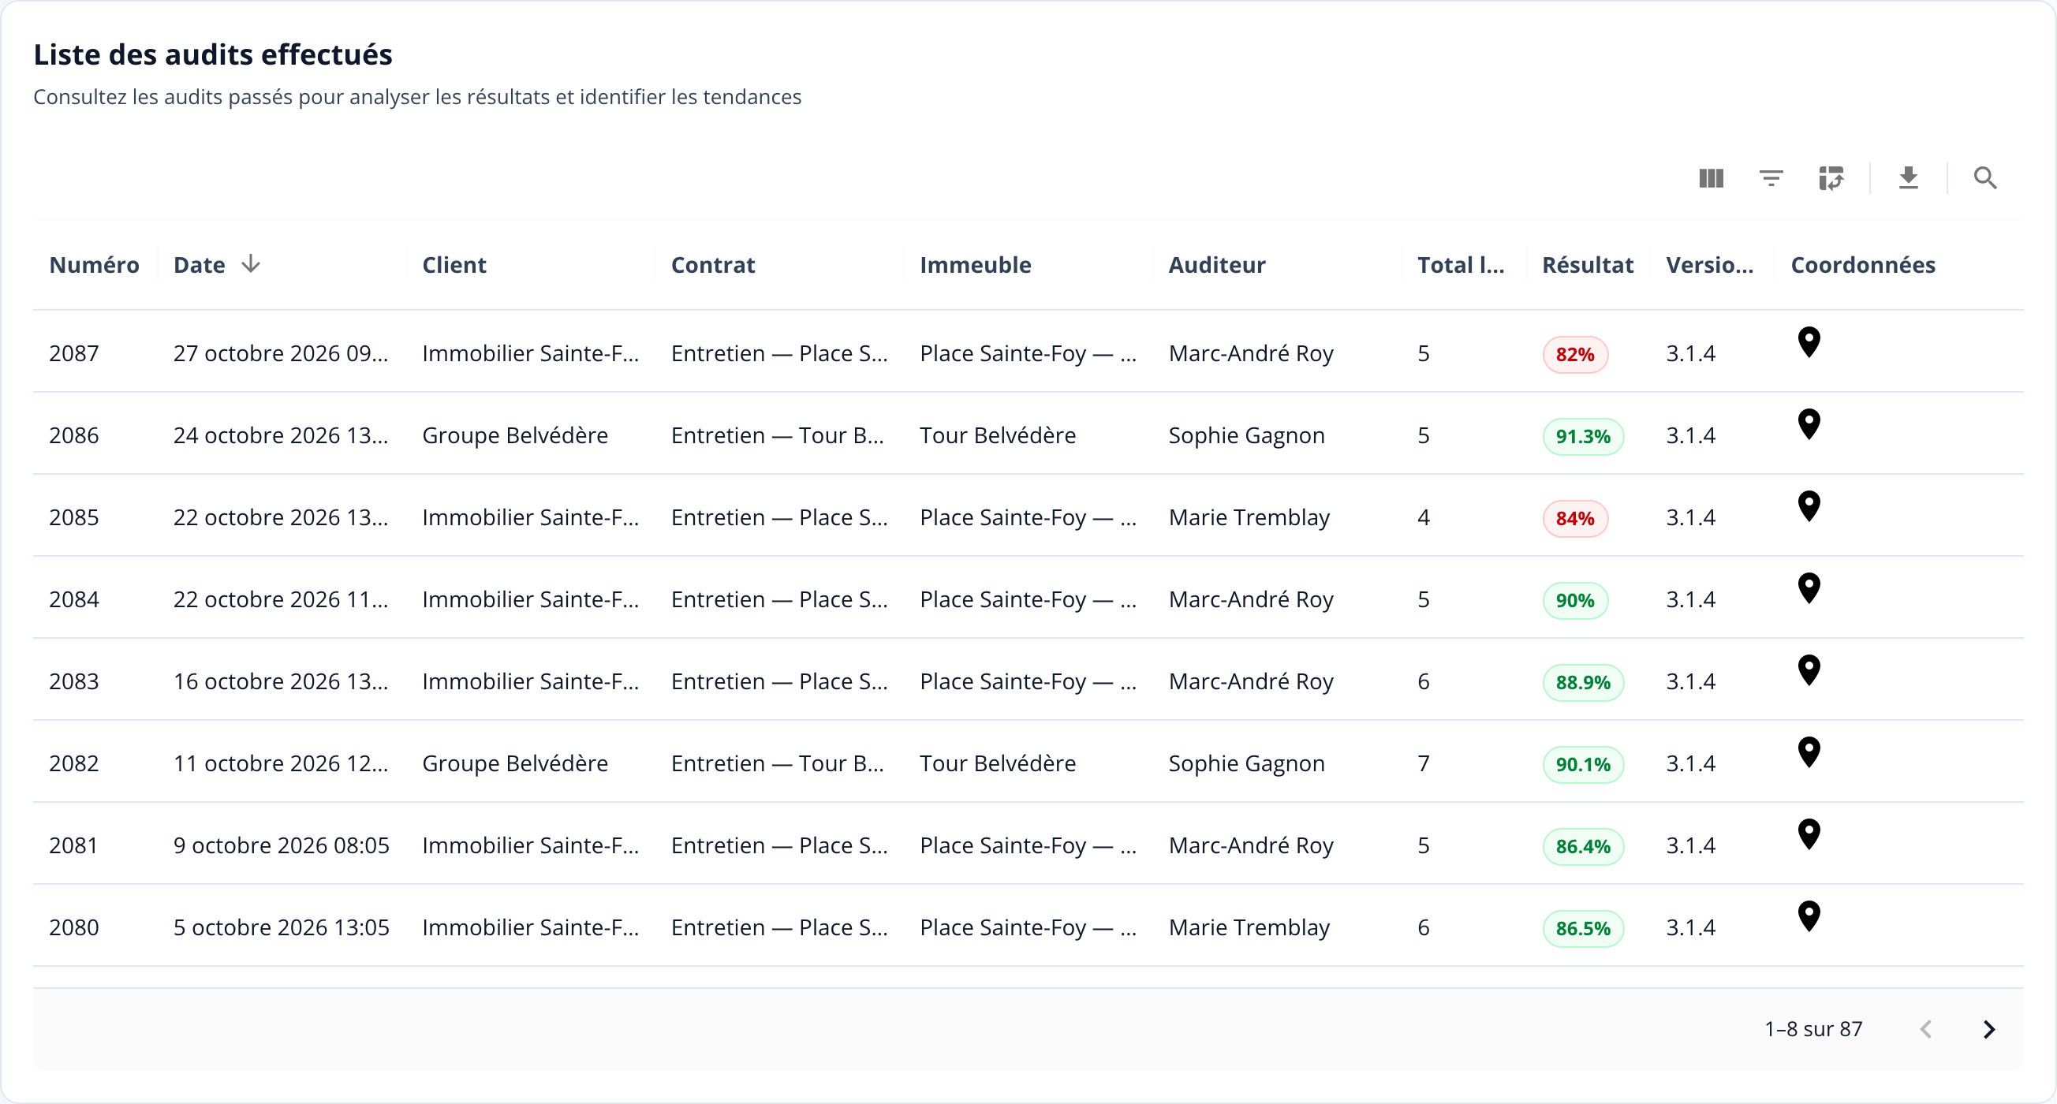Image resolution: width=2057 pixels, height=1104 pixels.
Task: Click the pivot table toggle icon
Action: [x=1831, y=178]
